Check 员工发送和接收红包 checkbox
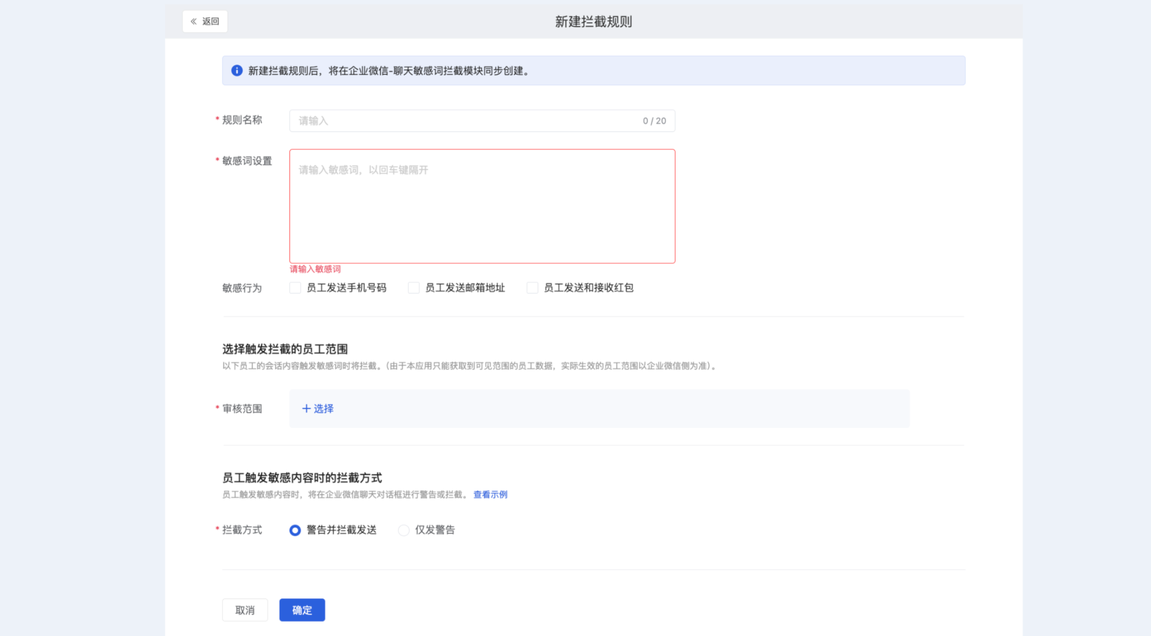The width and height of the screenshot is (1151, 636). tap(532, 288)
